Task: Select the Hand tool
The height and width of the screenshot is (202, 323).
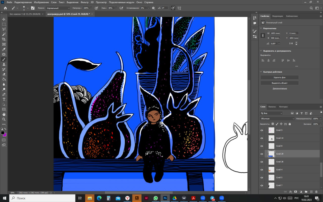Action: pos(4,114)
